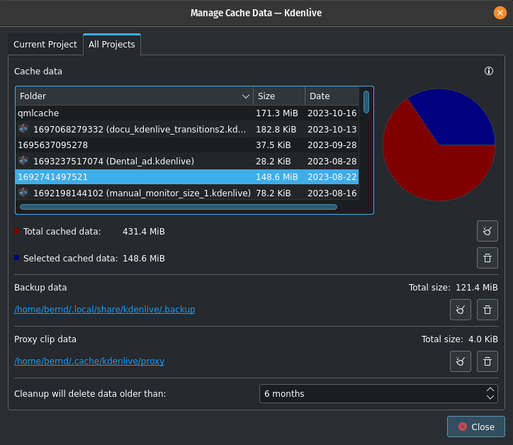The image size is (513, 445).
Task: Open the .local/share/kdenlive/.backup folder link
Action: [x=105, y=309]
